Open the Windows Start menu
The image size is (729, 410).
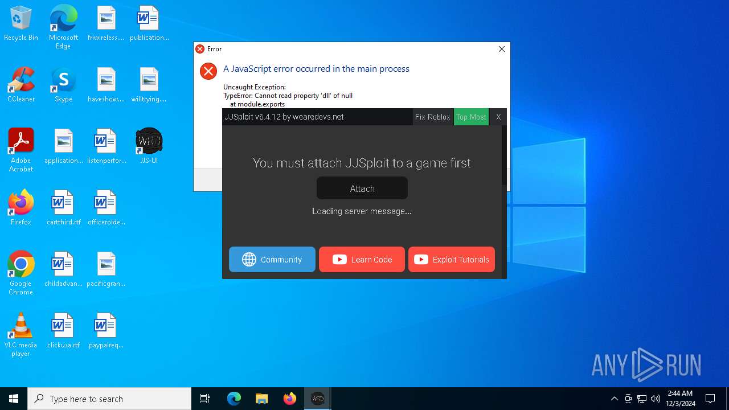point(14,399)
